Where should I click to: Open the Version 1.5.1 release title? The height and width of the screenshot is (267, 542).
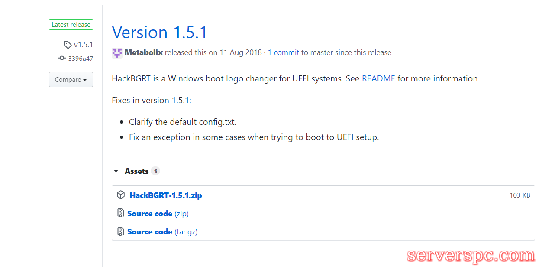coord(159,33)
